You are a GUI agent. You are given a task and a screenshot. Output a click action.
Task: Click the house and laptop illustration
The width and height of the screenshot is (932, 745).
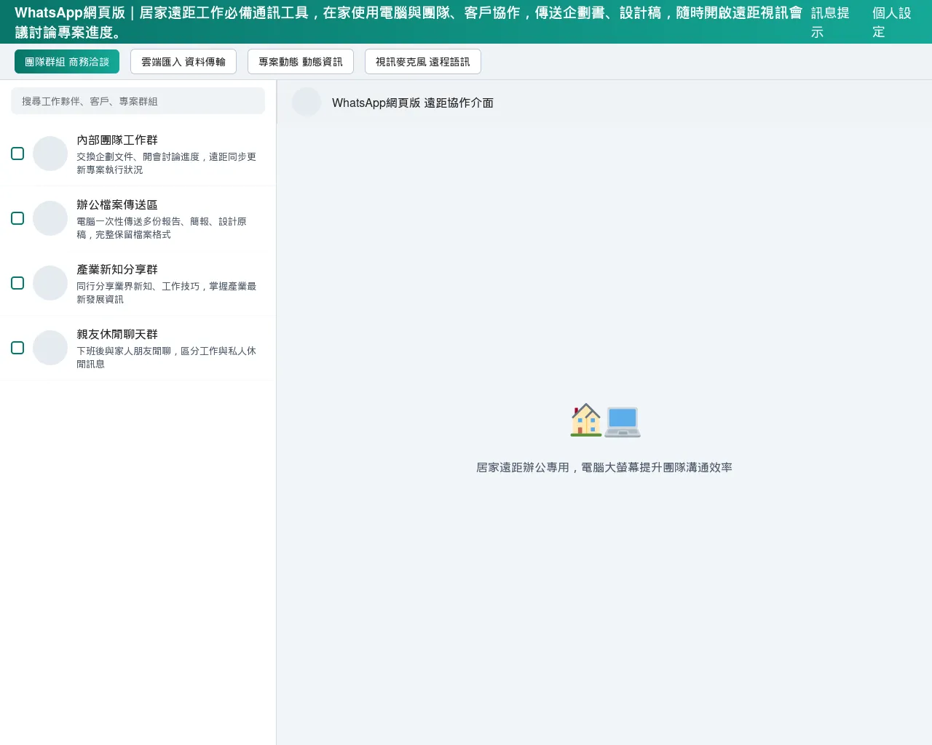pyautogui.click(x=604, y=421)
